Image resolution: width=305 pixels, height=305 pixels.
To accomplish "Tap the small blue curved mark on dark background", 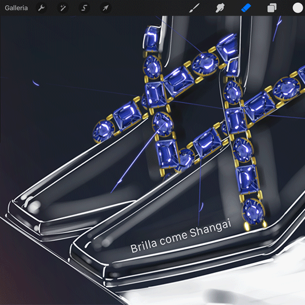I will click(35, 83).
